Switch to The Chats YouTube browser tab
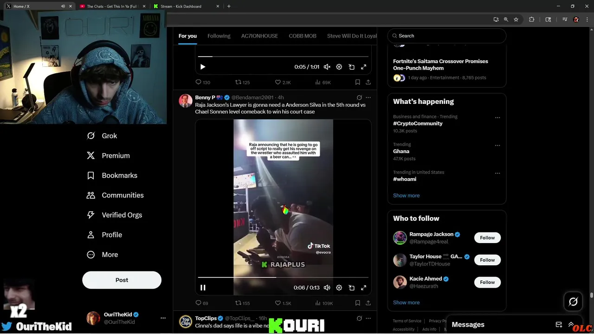The image size is (594, 334). pyautogui.click(x=111, y=6)
